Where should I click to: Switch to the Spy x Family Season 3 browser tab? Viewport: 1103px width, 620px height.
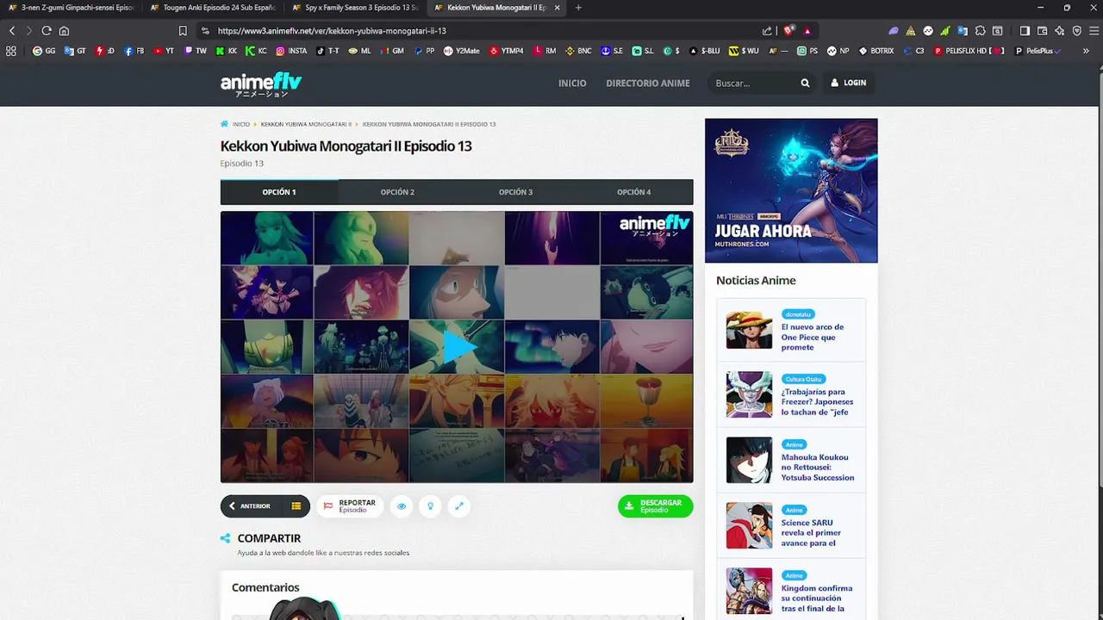click(x=355, y=8)
